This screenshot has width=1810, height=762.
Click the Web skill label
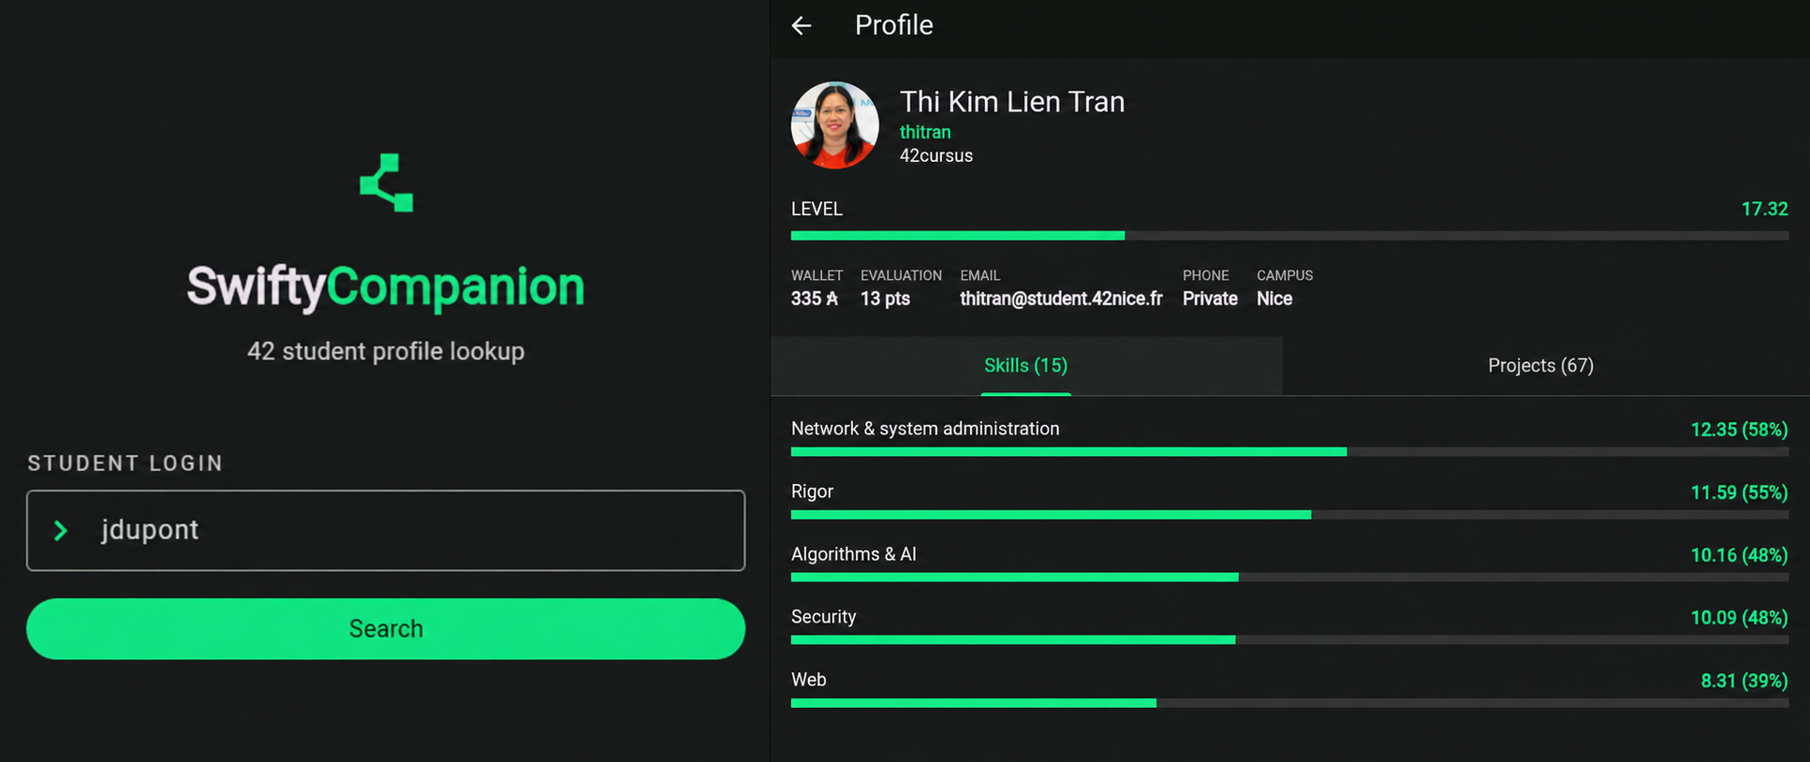coord(809,680)
